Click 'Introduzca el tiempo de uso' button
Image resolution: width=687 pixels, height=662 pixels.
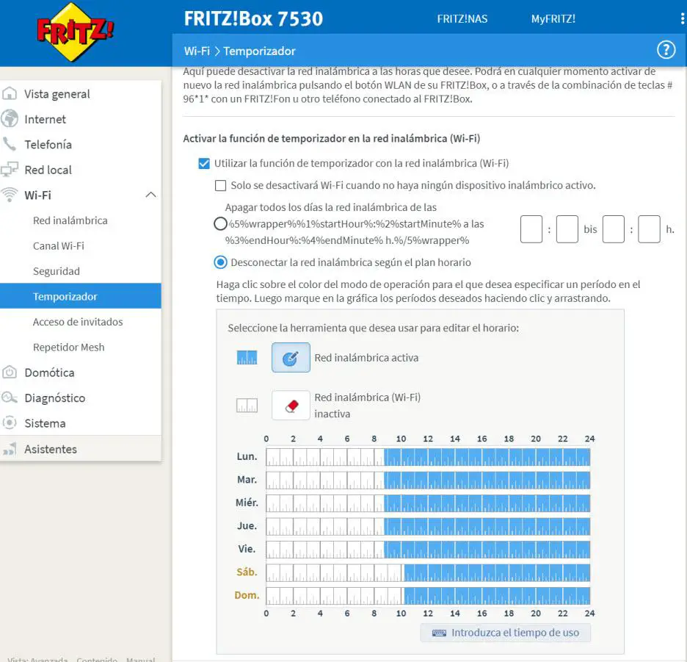(x=505, y=633)
